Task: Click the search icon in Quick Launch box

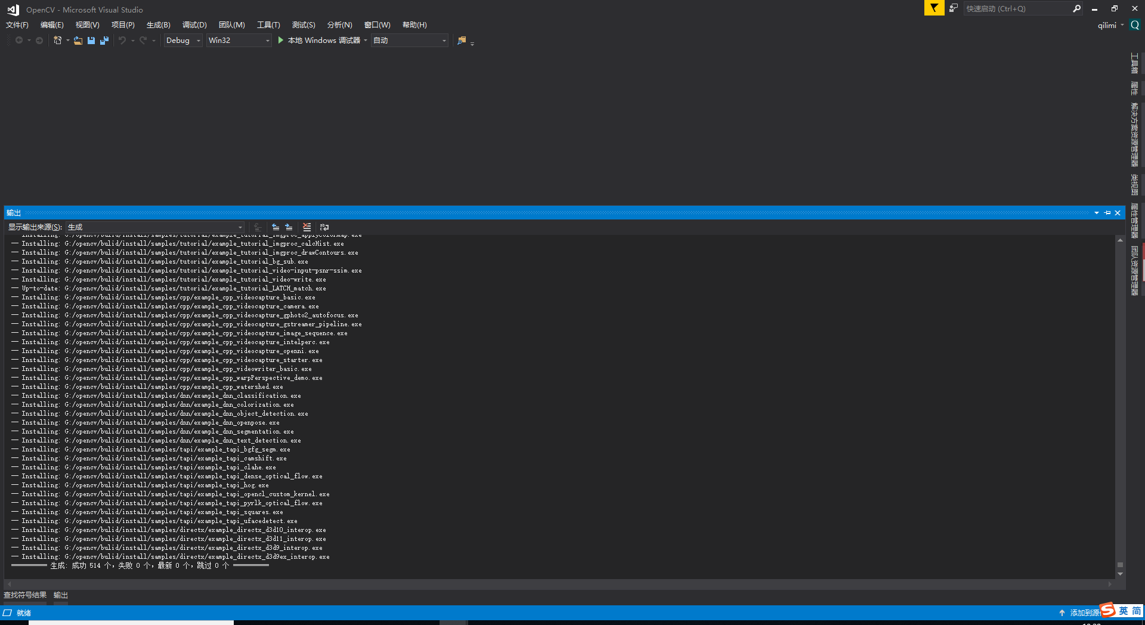Action: pyautogui.click(x=1076, y=8)
